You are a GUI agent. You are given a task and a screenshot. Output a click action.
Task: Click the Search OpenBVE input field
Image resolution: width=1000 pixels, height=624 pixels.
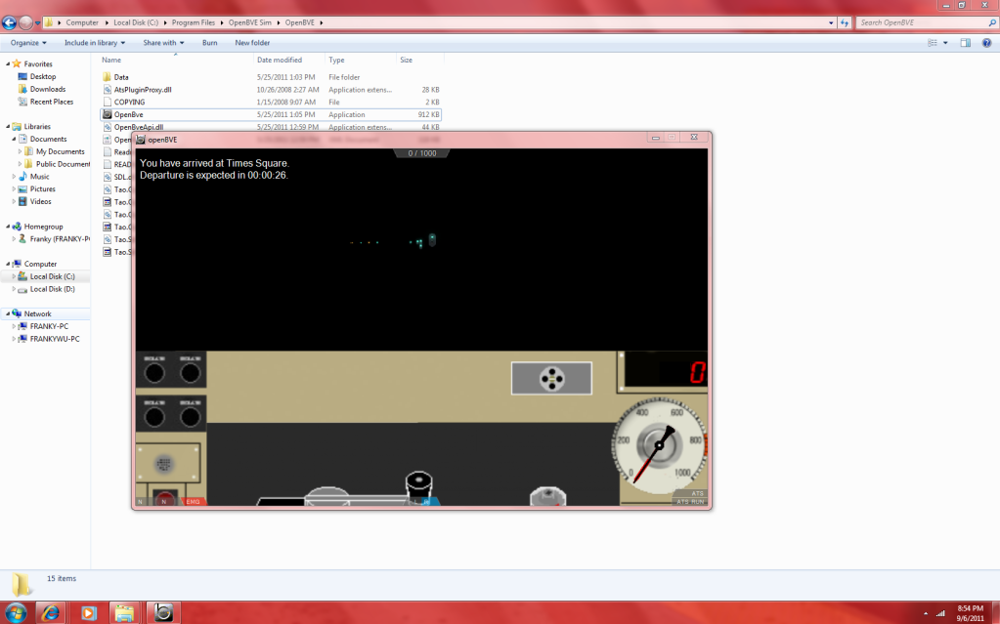(x=921, y=22)
